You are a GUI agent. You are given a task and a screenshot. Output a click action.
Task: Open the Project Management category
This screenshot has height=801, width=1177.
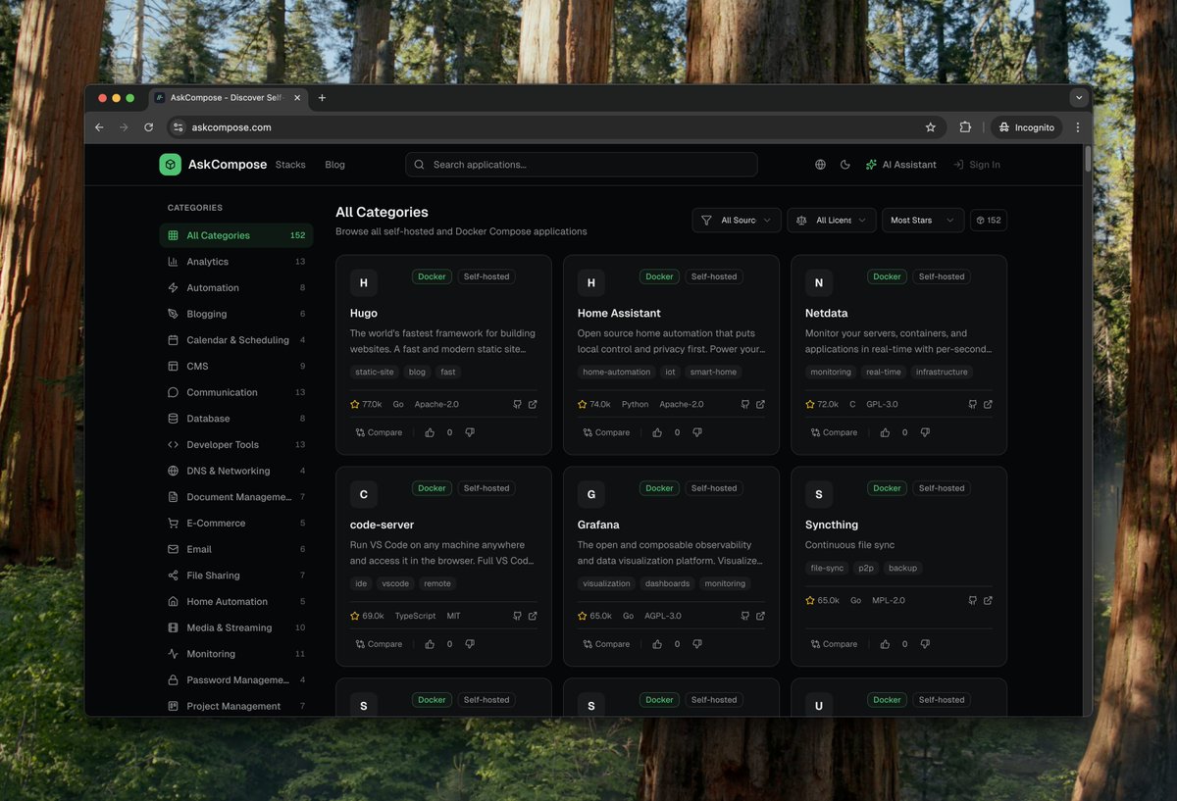coord(236,706)
